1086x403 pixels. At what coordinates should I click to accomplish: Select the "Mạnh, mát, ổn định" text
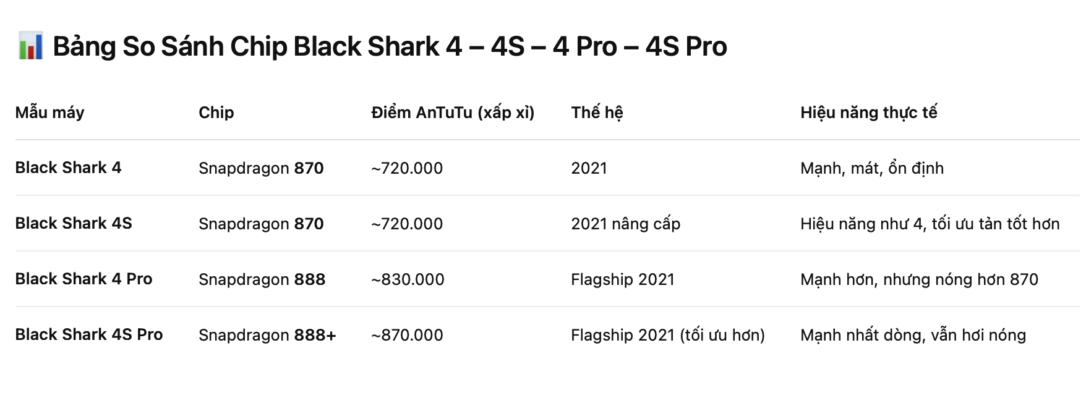click(871, 168)
